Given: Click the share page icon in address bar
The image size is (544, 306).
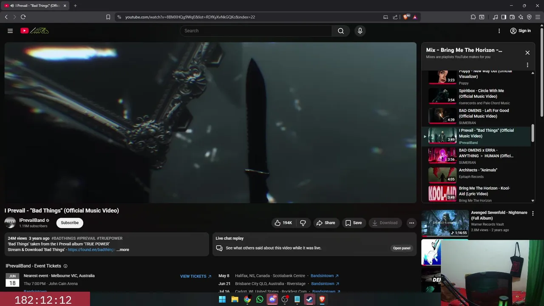Looking at the screenshot, I should coord(395,17).
